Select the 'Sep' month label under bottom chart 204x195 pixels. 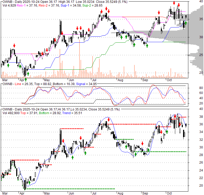pyautogui.click(x=145, y=193)
